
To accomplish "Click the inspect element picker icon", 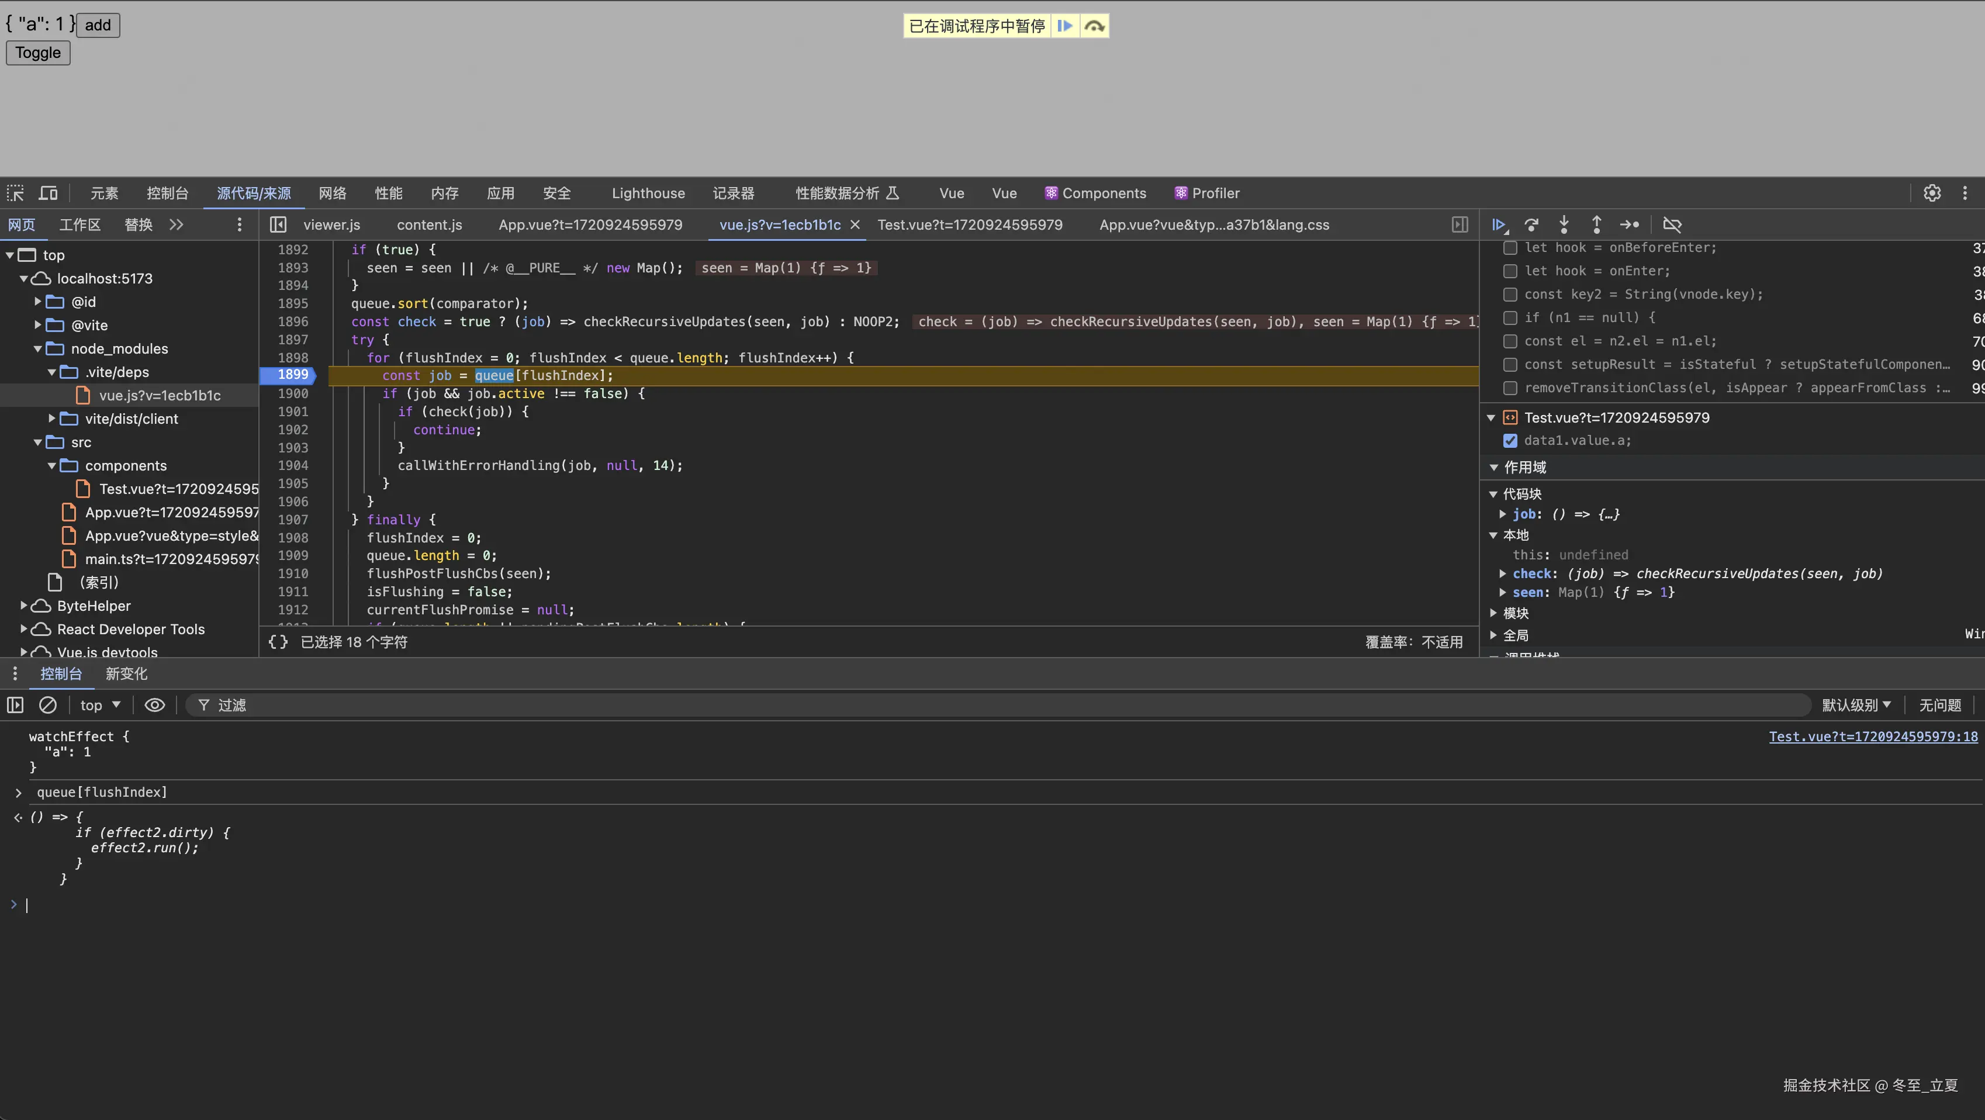I will (15, 193).
